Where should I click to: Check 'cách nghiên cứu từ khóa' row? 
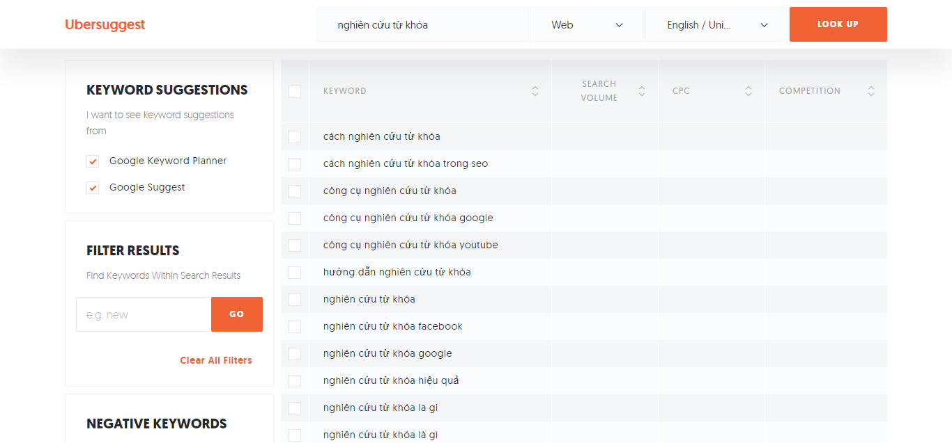click(295, 137)
